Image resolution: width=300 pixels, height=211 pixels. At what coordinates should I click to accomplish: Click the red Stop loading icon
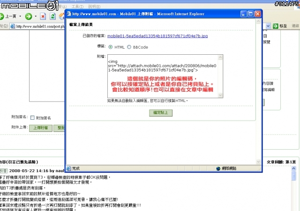[43, 16]
